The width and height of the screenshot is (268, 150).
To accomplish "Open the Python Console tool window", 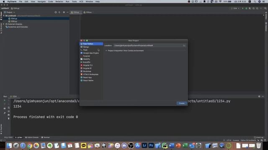I will (x=32, y=137).
